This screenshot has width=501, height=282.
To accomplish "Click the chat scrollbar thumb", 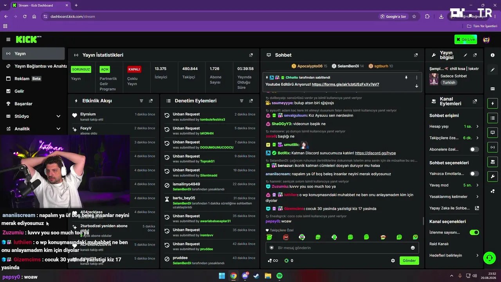I will [423, 221].
